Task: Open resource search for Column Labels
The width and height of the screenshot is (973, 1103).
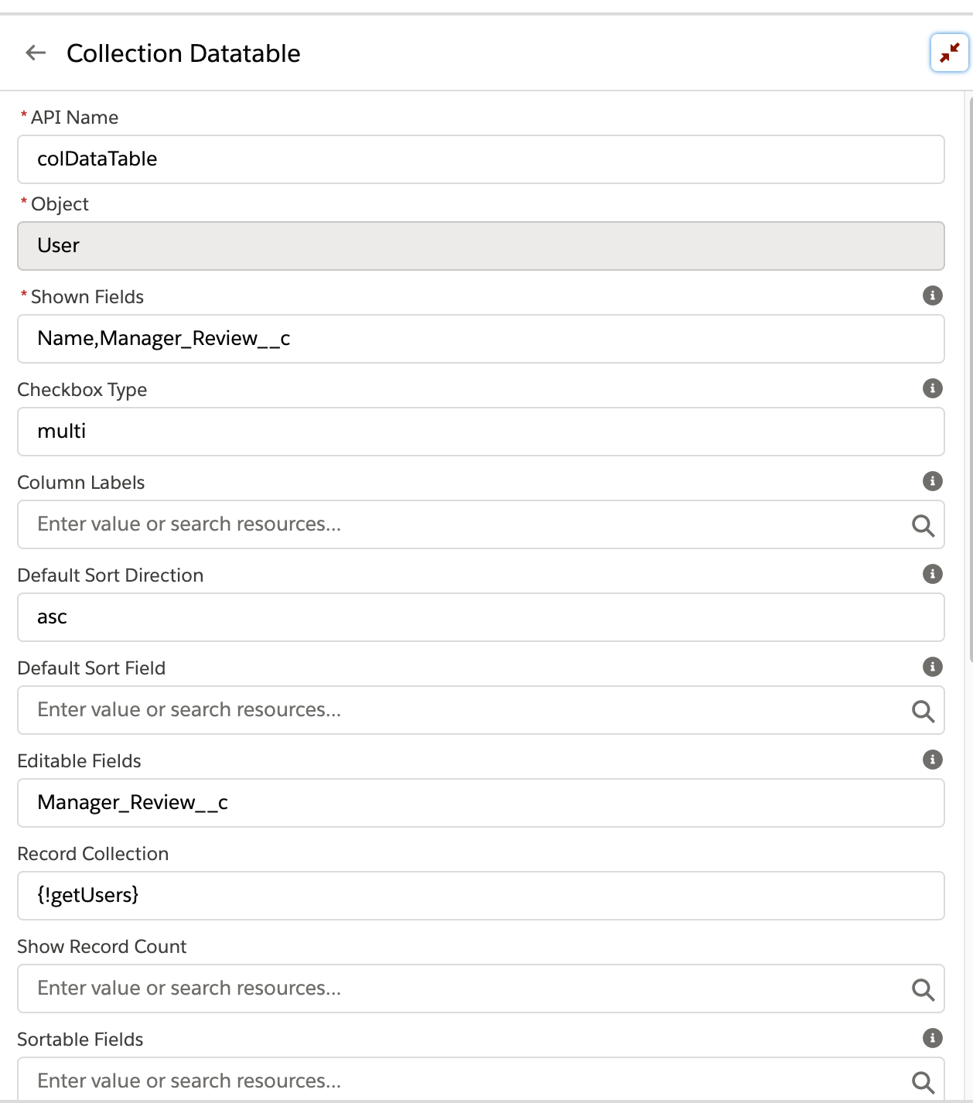Action: pos(922,524)
